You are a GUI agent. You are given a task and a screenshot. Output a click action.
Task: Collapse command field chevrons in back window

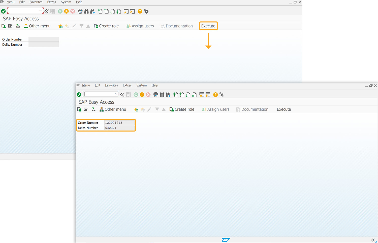coord(47,11)
